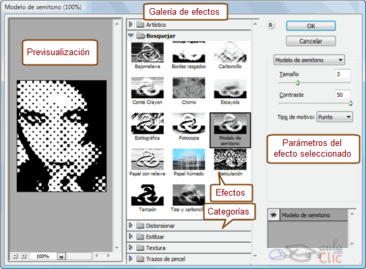Click the halftone preview image
The width and height of the screenshot is (366, 269).
(61, 136)
